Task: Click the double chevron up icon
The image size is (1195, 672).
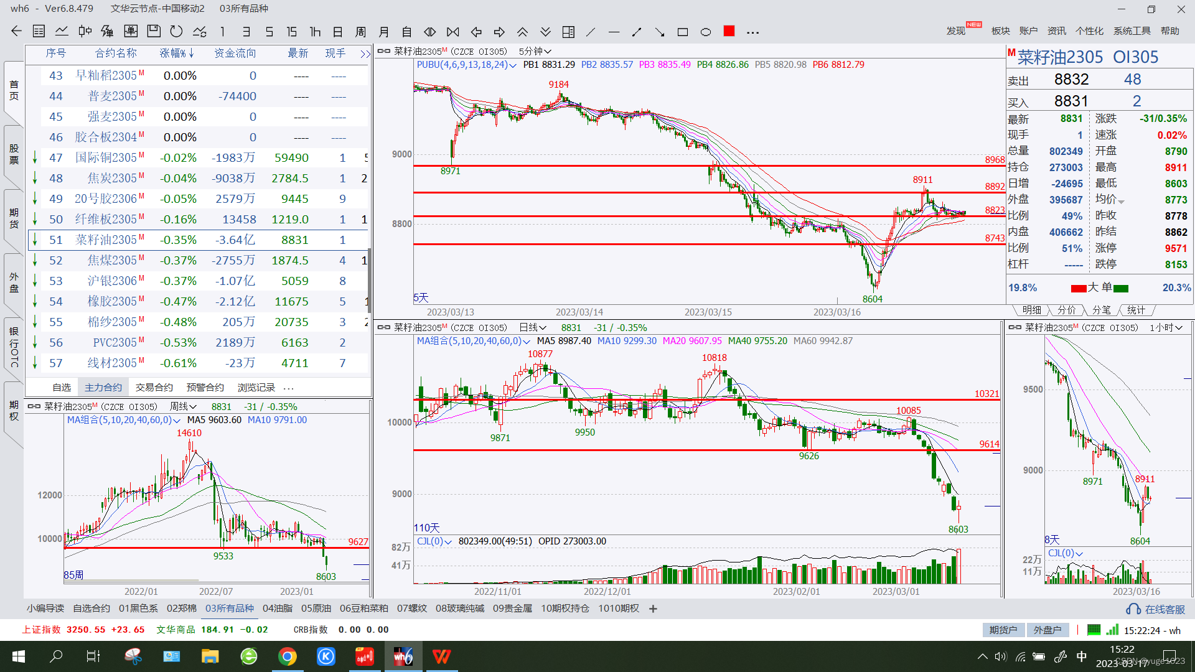Action: 522,32
